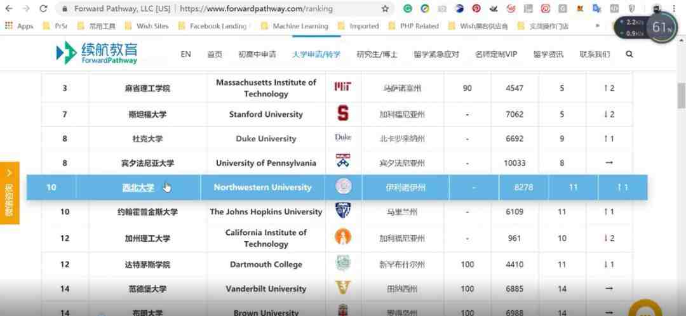
Task: Click the MIT logo thumbnail
Action: (x=343, y=86)
